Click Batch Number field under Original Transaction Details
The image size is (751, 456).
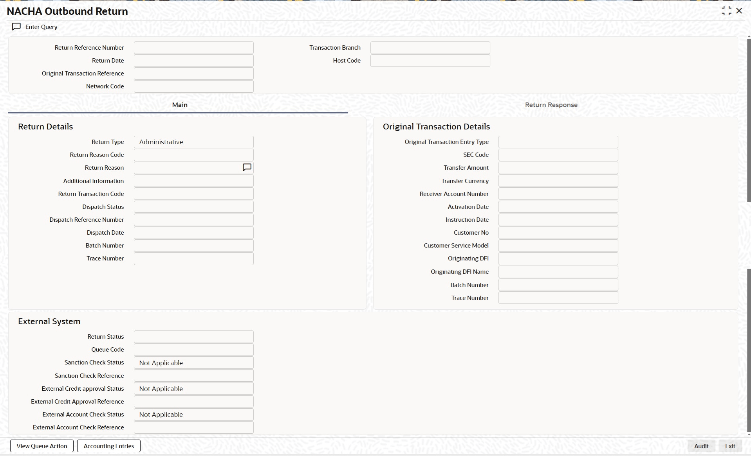click(x=558, y=285)
